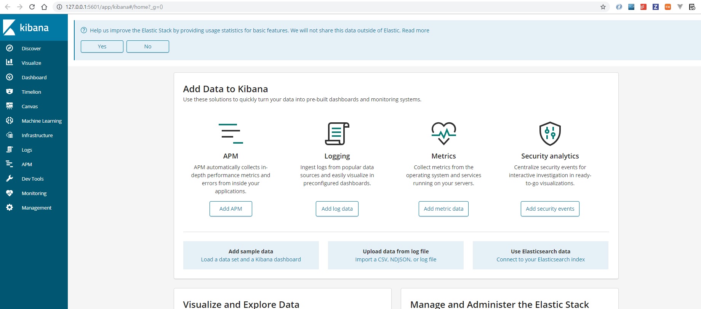Select Dev Tools label in sidebar
The height and width of the screenshot is (309, 701).
point(32,179)
